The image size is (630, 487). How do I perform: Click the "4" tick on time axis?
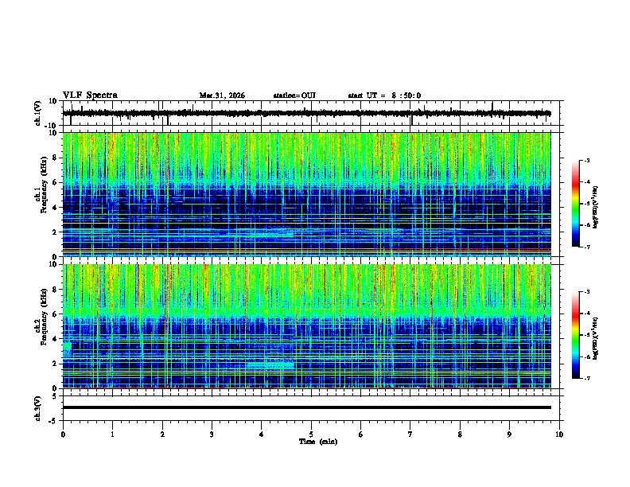[262, 434]
